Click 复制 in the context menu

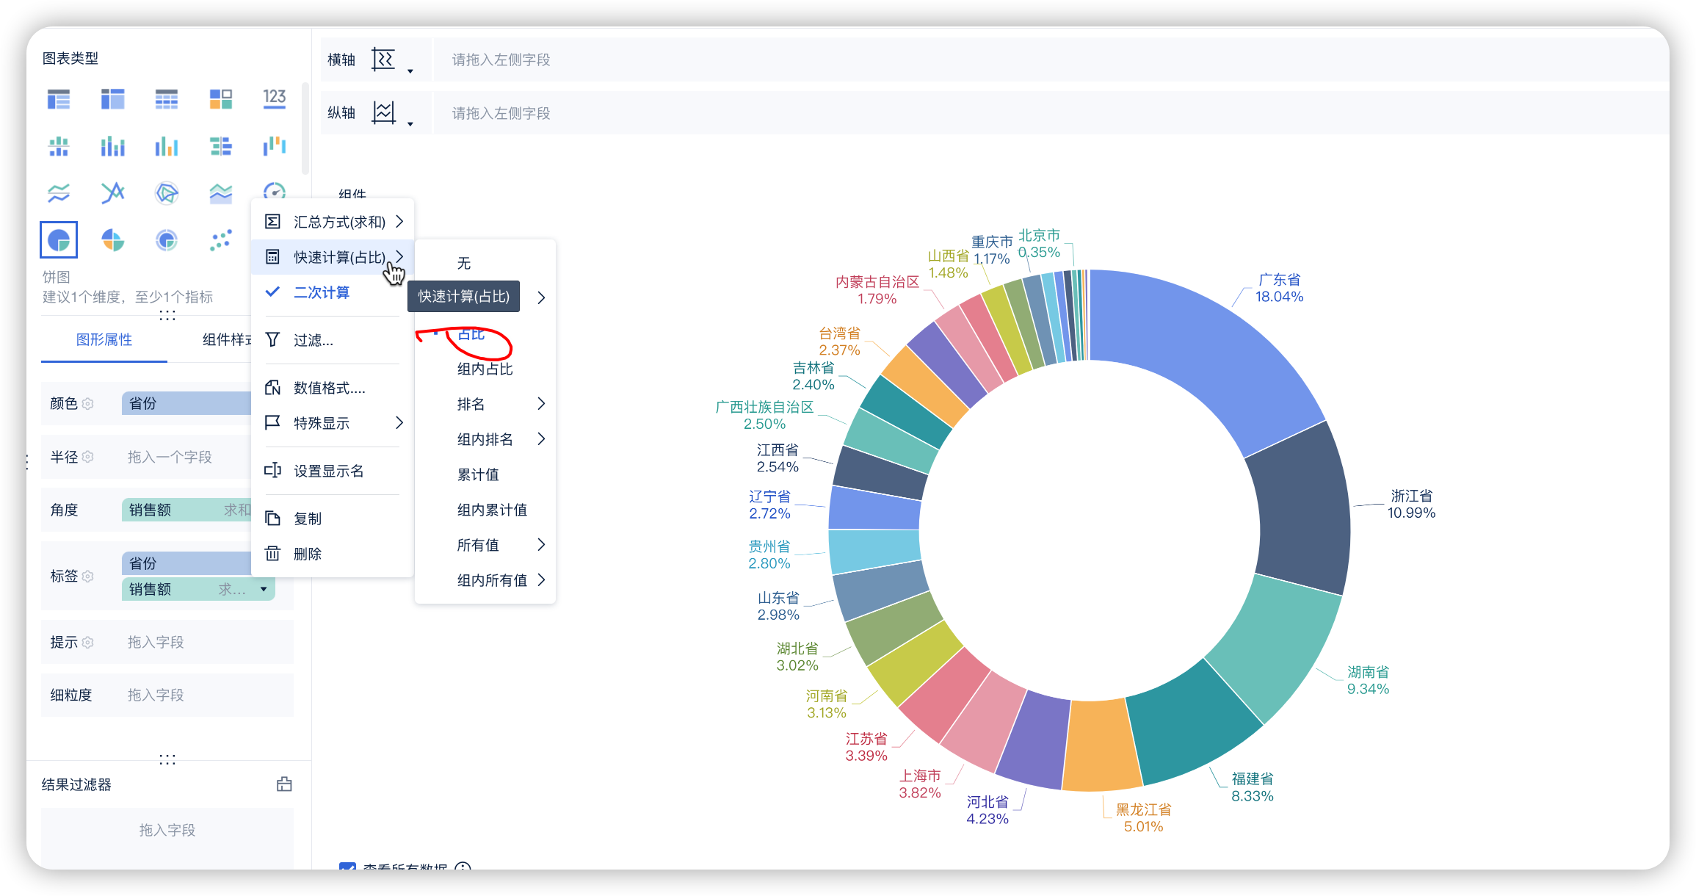[333, 519]
